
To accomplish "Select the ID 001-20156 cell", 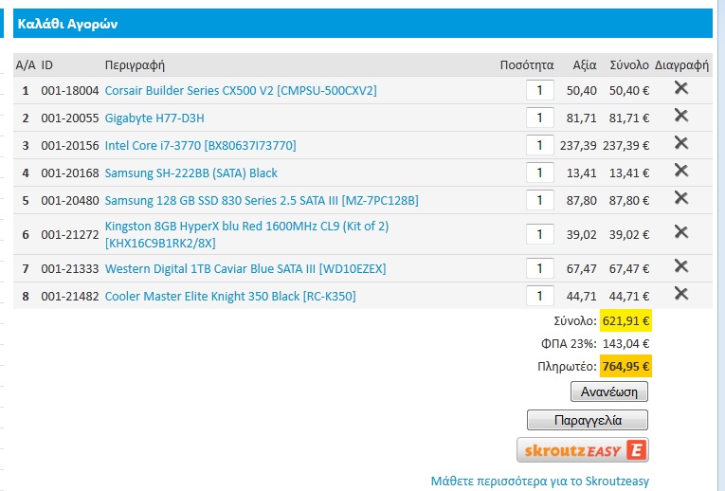I will click(70, 146).
